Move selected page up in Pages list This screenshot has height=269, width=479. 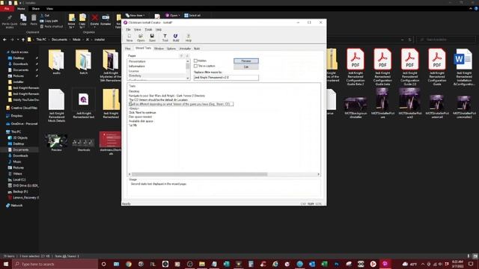181,56
